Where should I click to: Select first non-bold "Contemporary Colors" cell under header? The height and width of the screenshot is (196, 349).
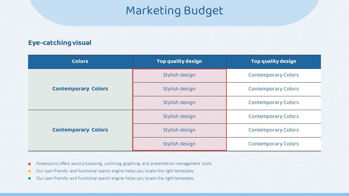[274, 75]
